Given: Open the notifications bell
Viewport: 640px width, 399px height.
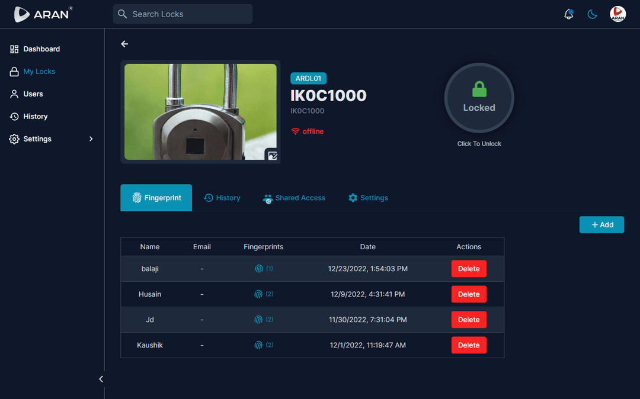Looking at the screenshot, I should point(568,14).
